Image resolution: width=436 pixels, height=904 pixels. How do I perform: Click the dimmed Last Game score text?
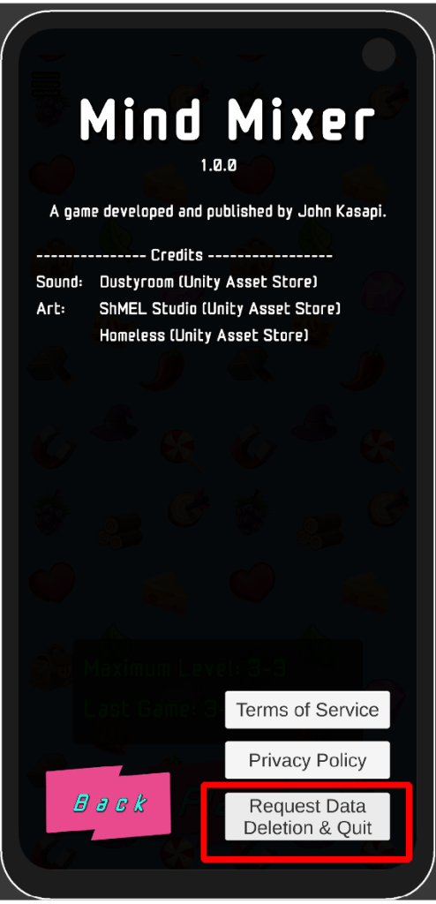point(150,708)
